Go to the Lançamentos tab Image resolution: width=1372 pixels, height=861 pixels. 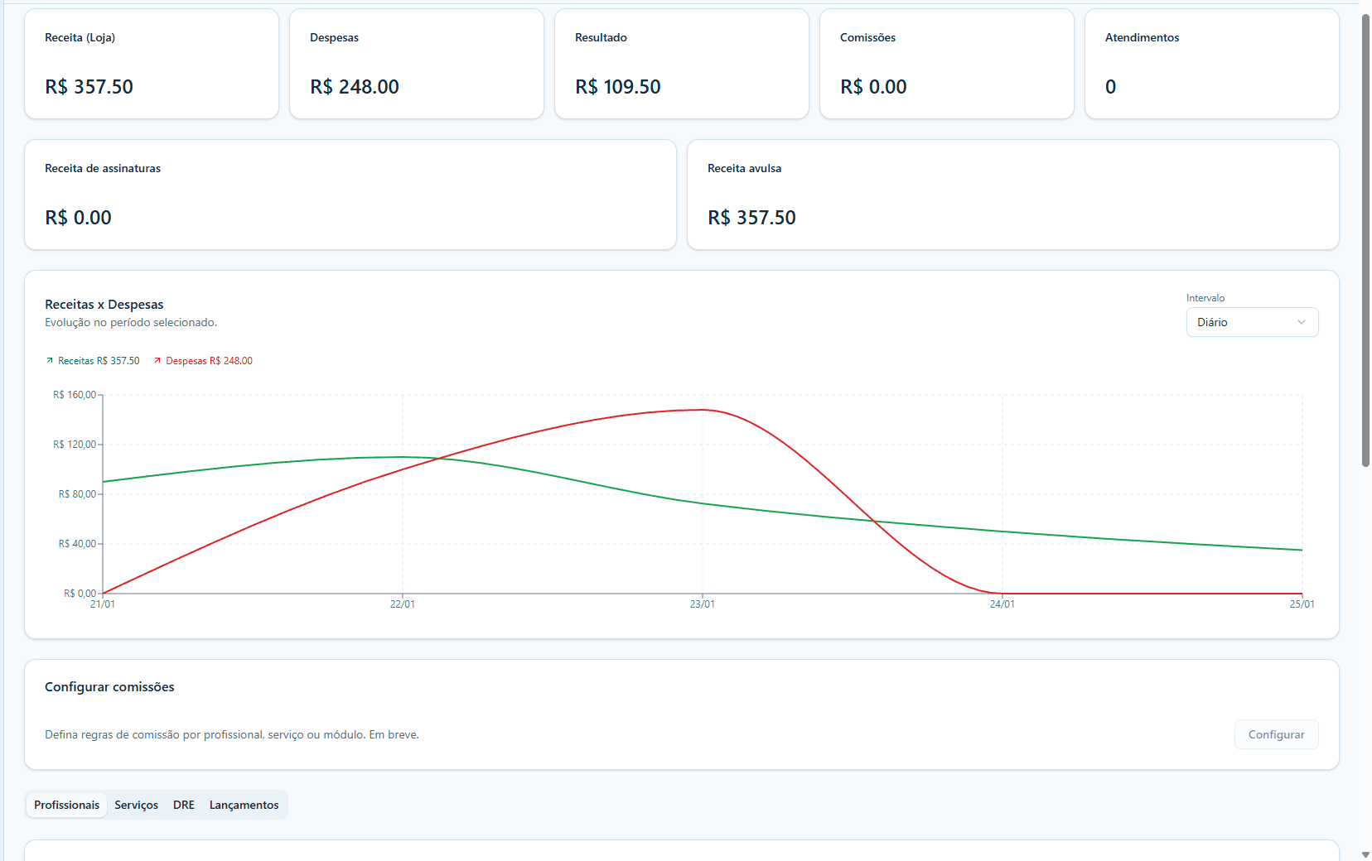click(x=244, y=805)
